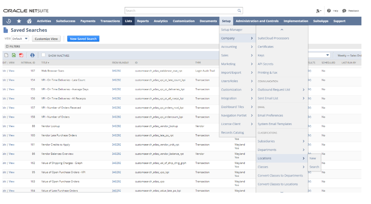Expand the Sent Email List submenu
The image size is (371, 204).
[282, 98]
